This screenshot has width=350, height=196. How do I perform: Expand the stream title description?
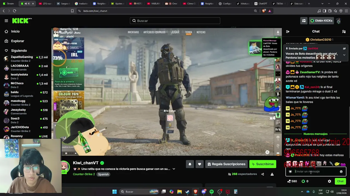pyautogui.click(x=174, y=169)
